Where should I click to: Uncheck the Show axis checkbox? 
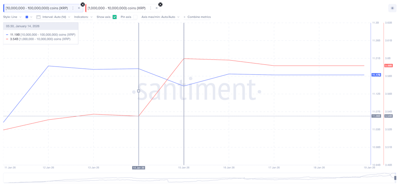point(115,17)
